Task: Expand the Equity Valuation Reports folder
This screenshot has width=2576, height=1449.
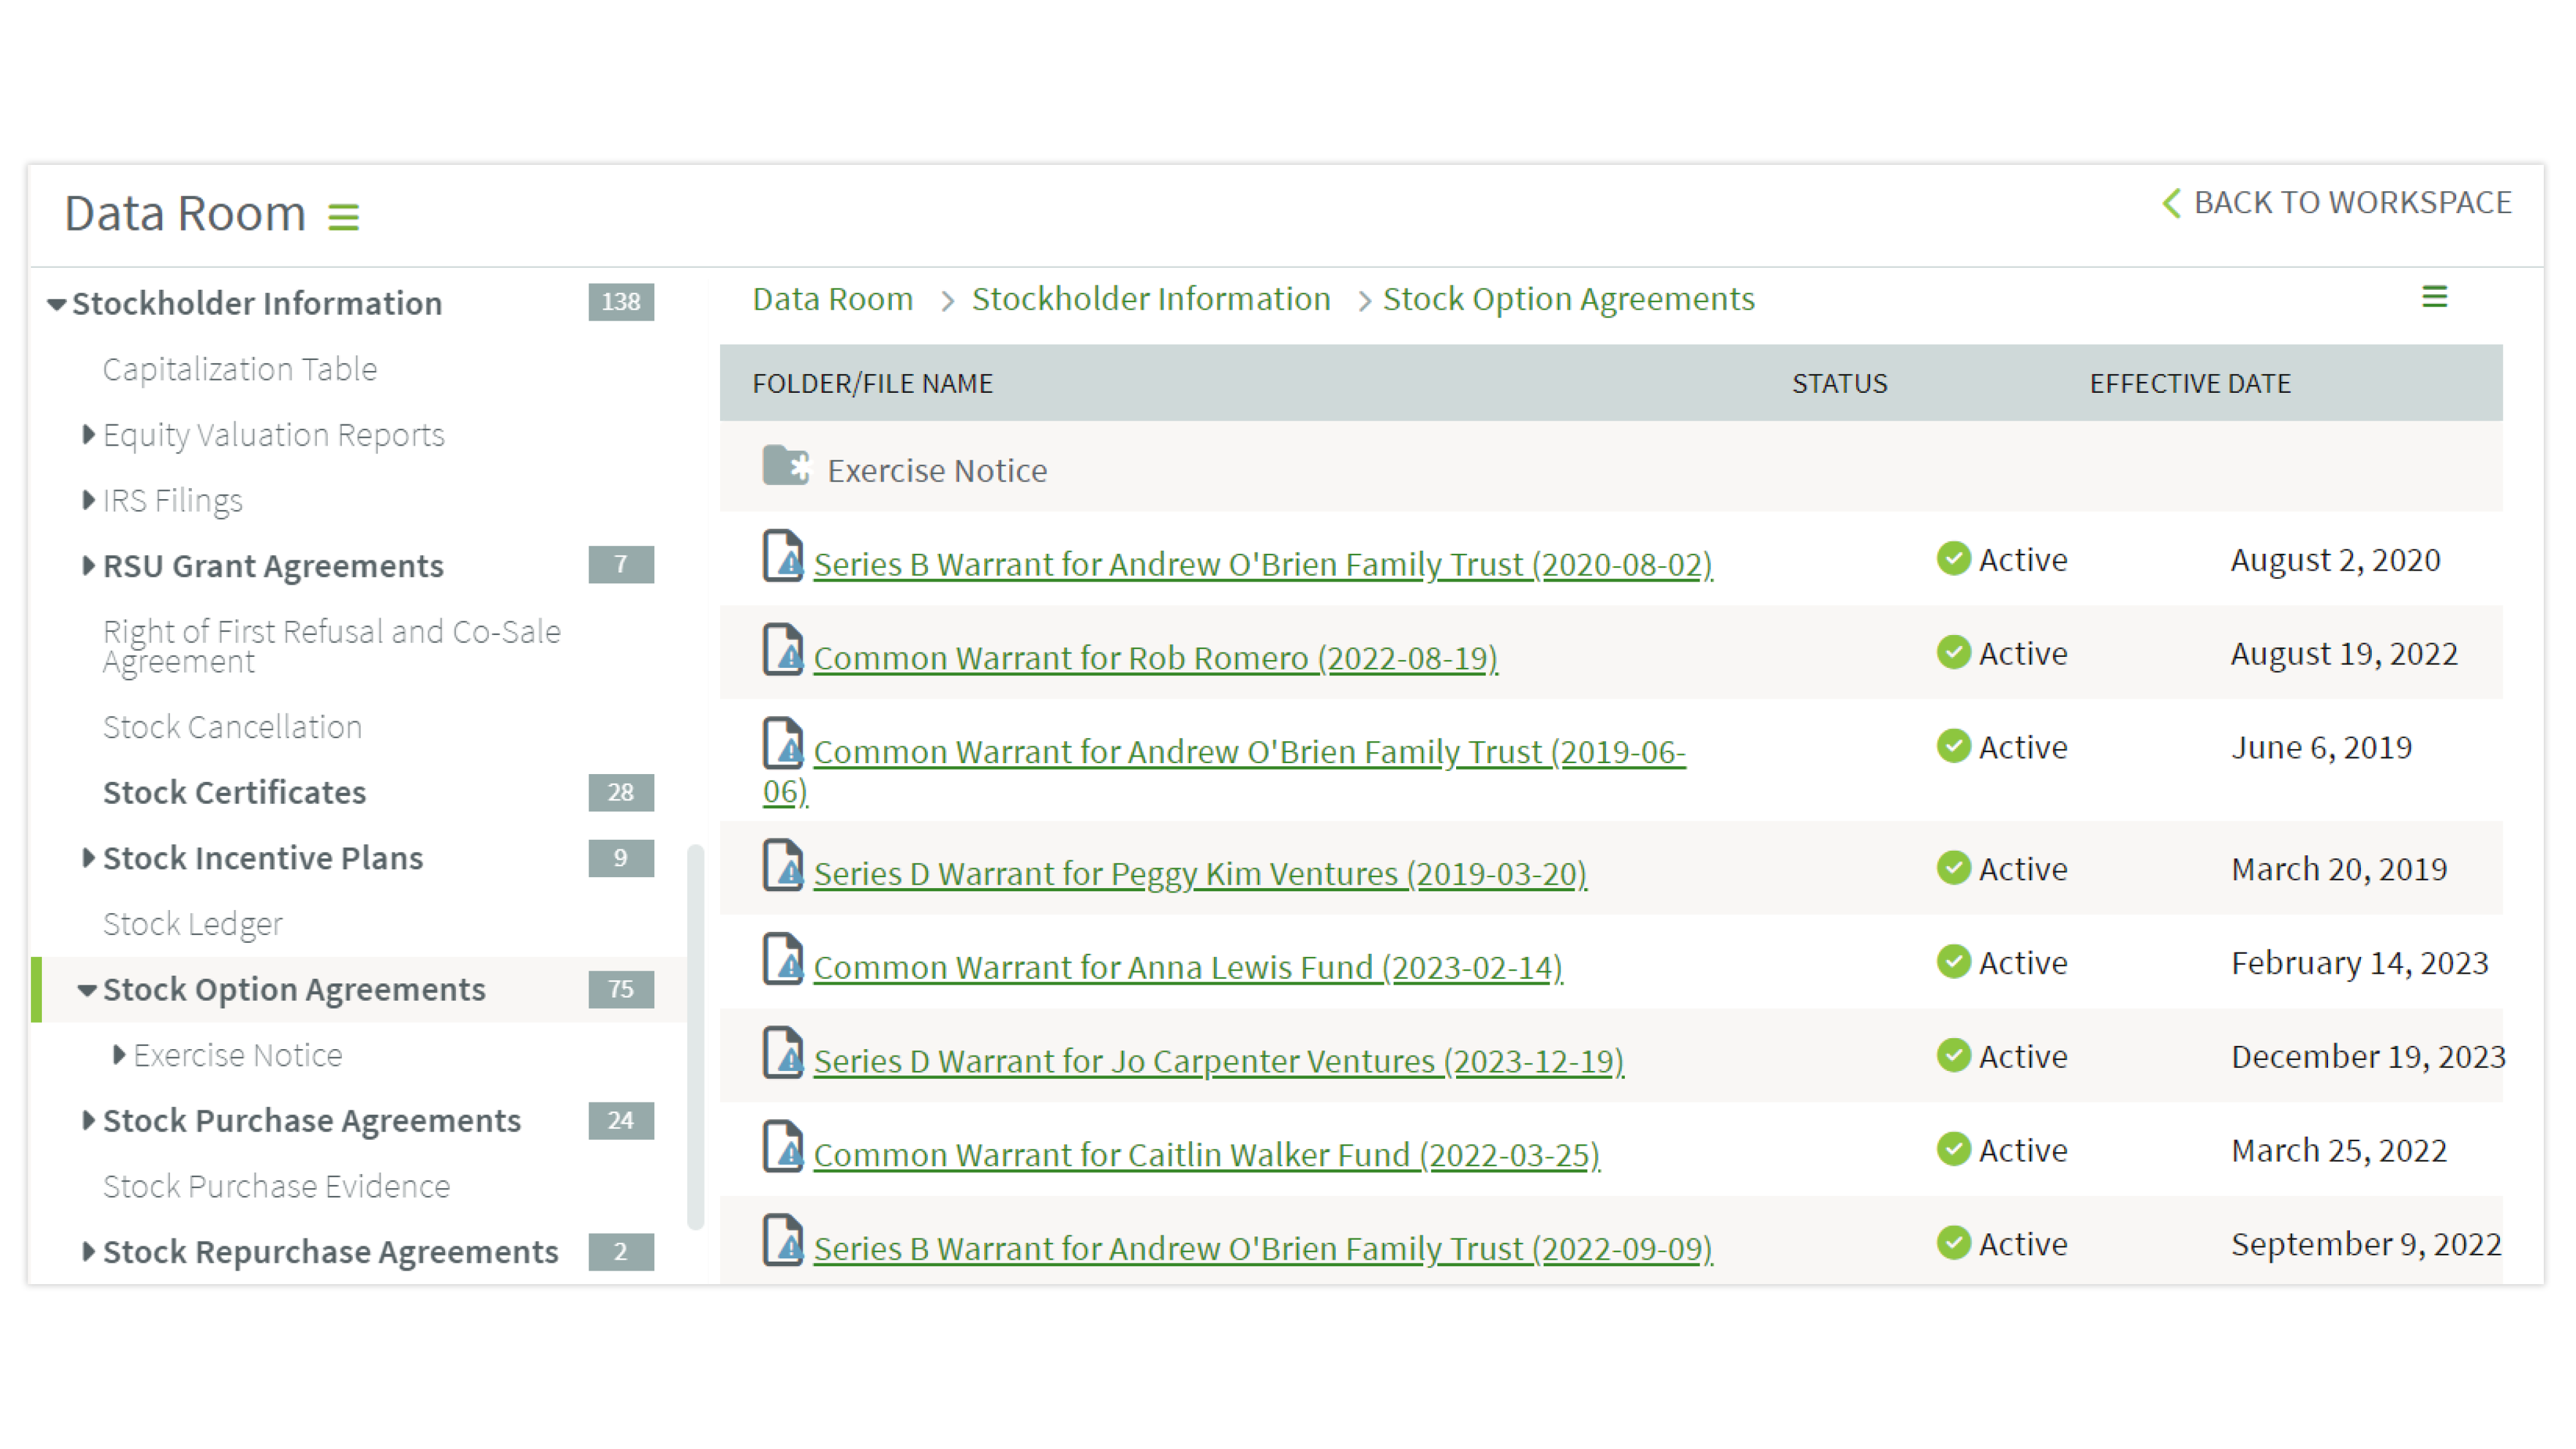Action: click(x=88, y=434)
